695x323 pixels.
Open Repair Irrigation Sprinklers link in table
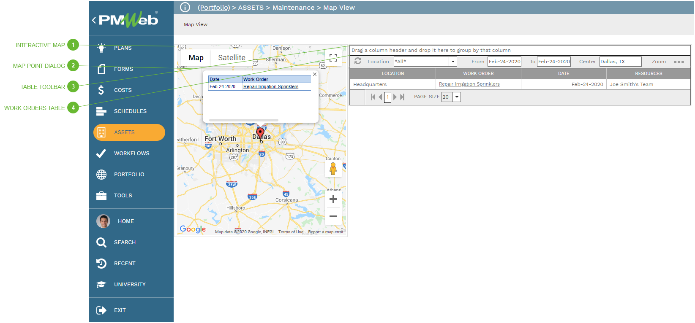click(469, 84)
